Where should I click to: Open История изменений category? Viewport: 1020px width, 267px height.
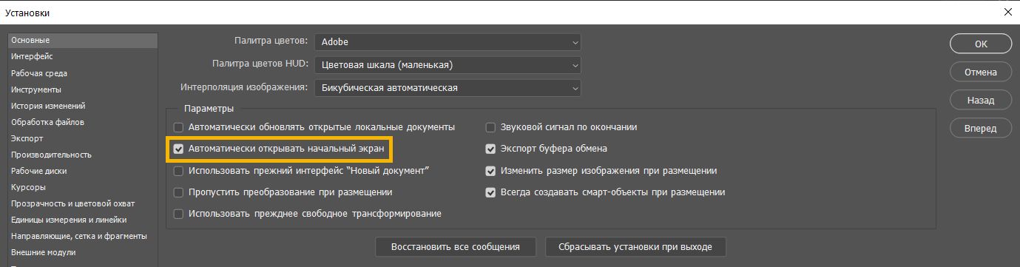[82, 106]
